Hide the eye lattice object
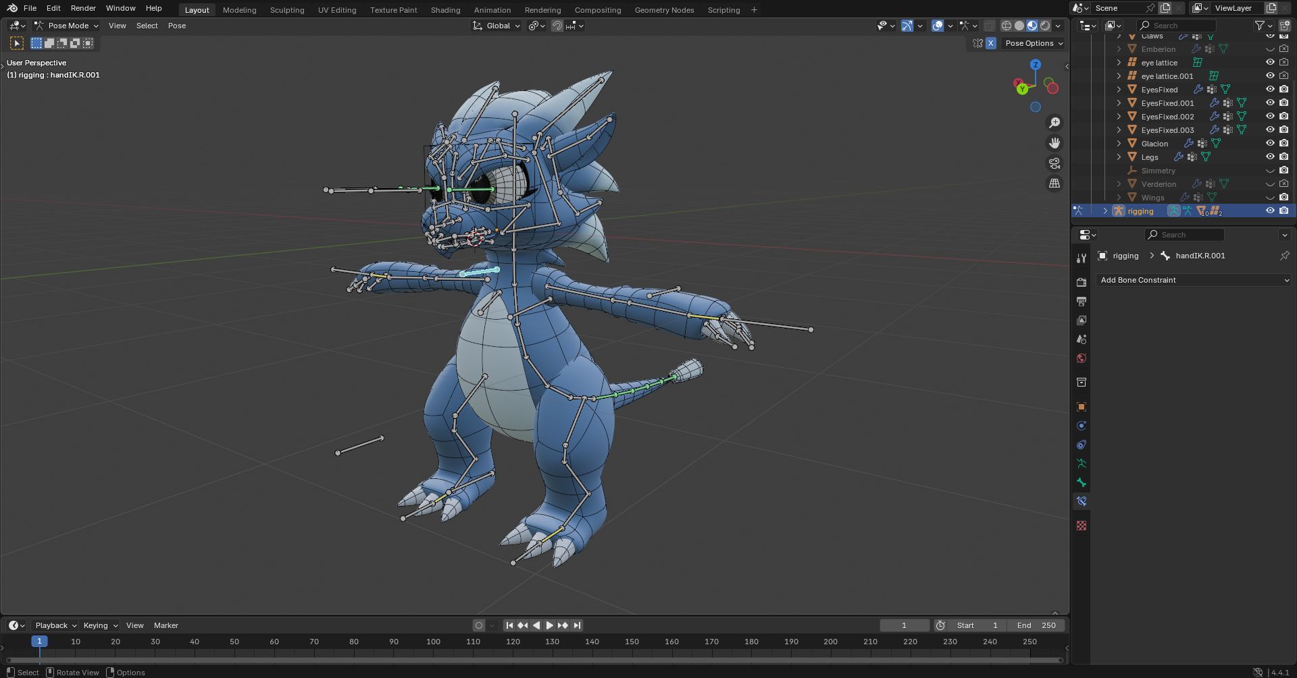Screen dimensions: 1297x678 pos(1270,62)
